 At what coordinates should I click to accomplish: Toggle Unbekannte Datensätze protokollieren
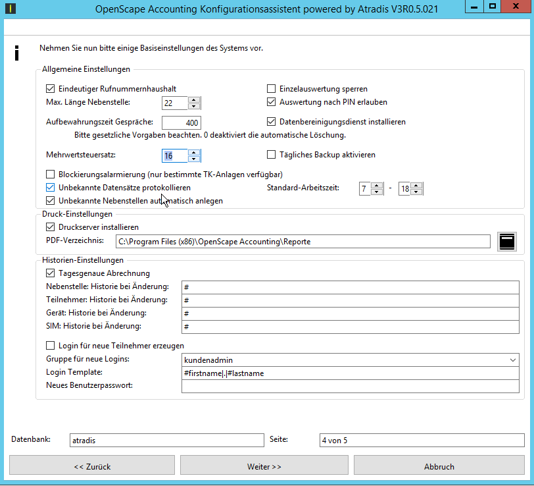(x=51, y=188)
